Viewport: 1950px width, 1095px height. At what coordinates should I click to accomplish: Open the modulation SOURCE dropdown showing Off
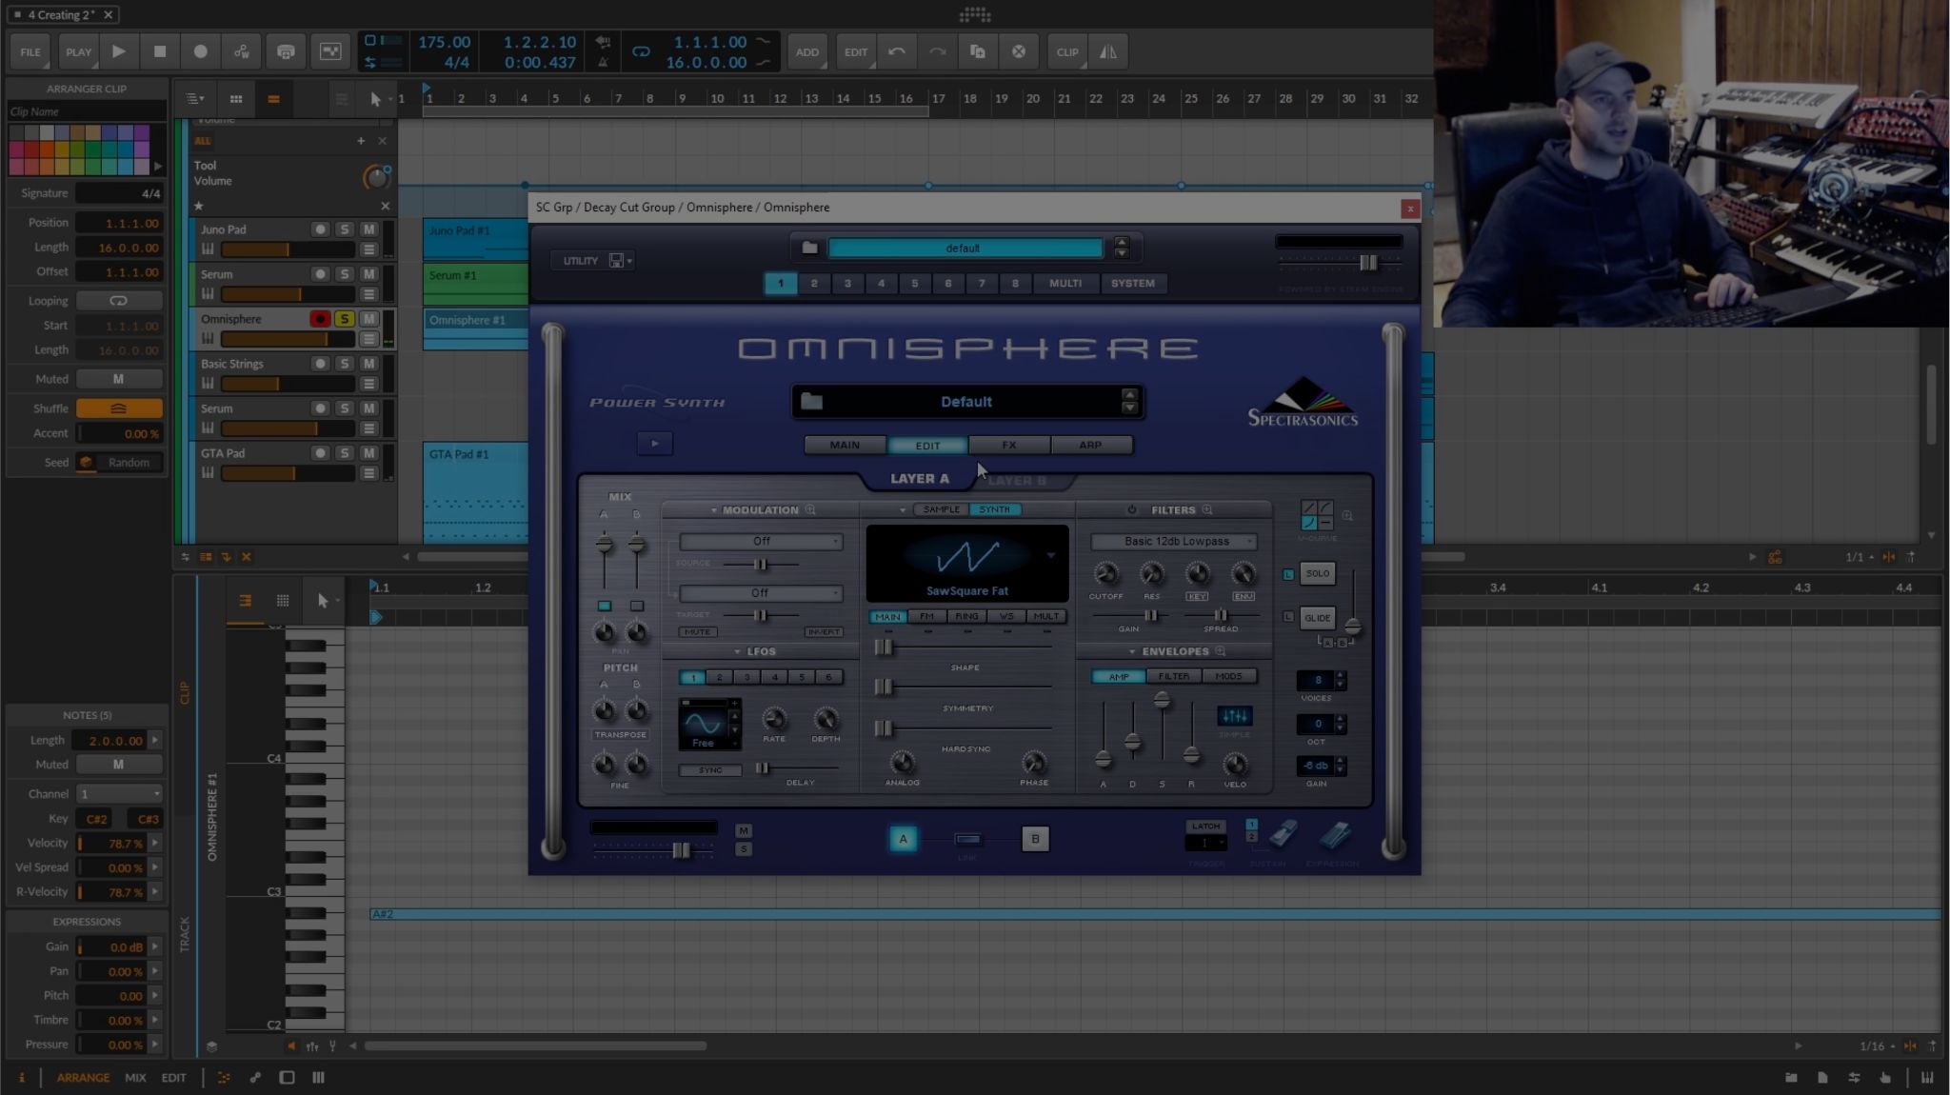coord(761,542)
